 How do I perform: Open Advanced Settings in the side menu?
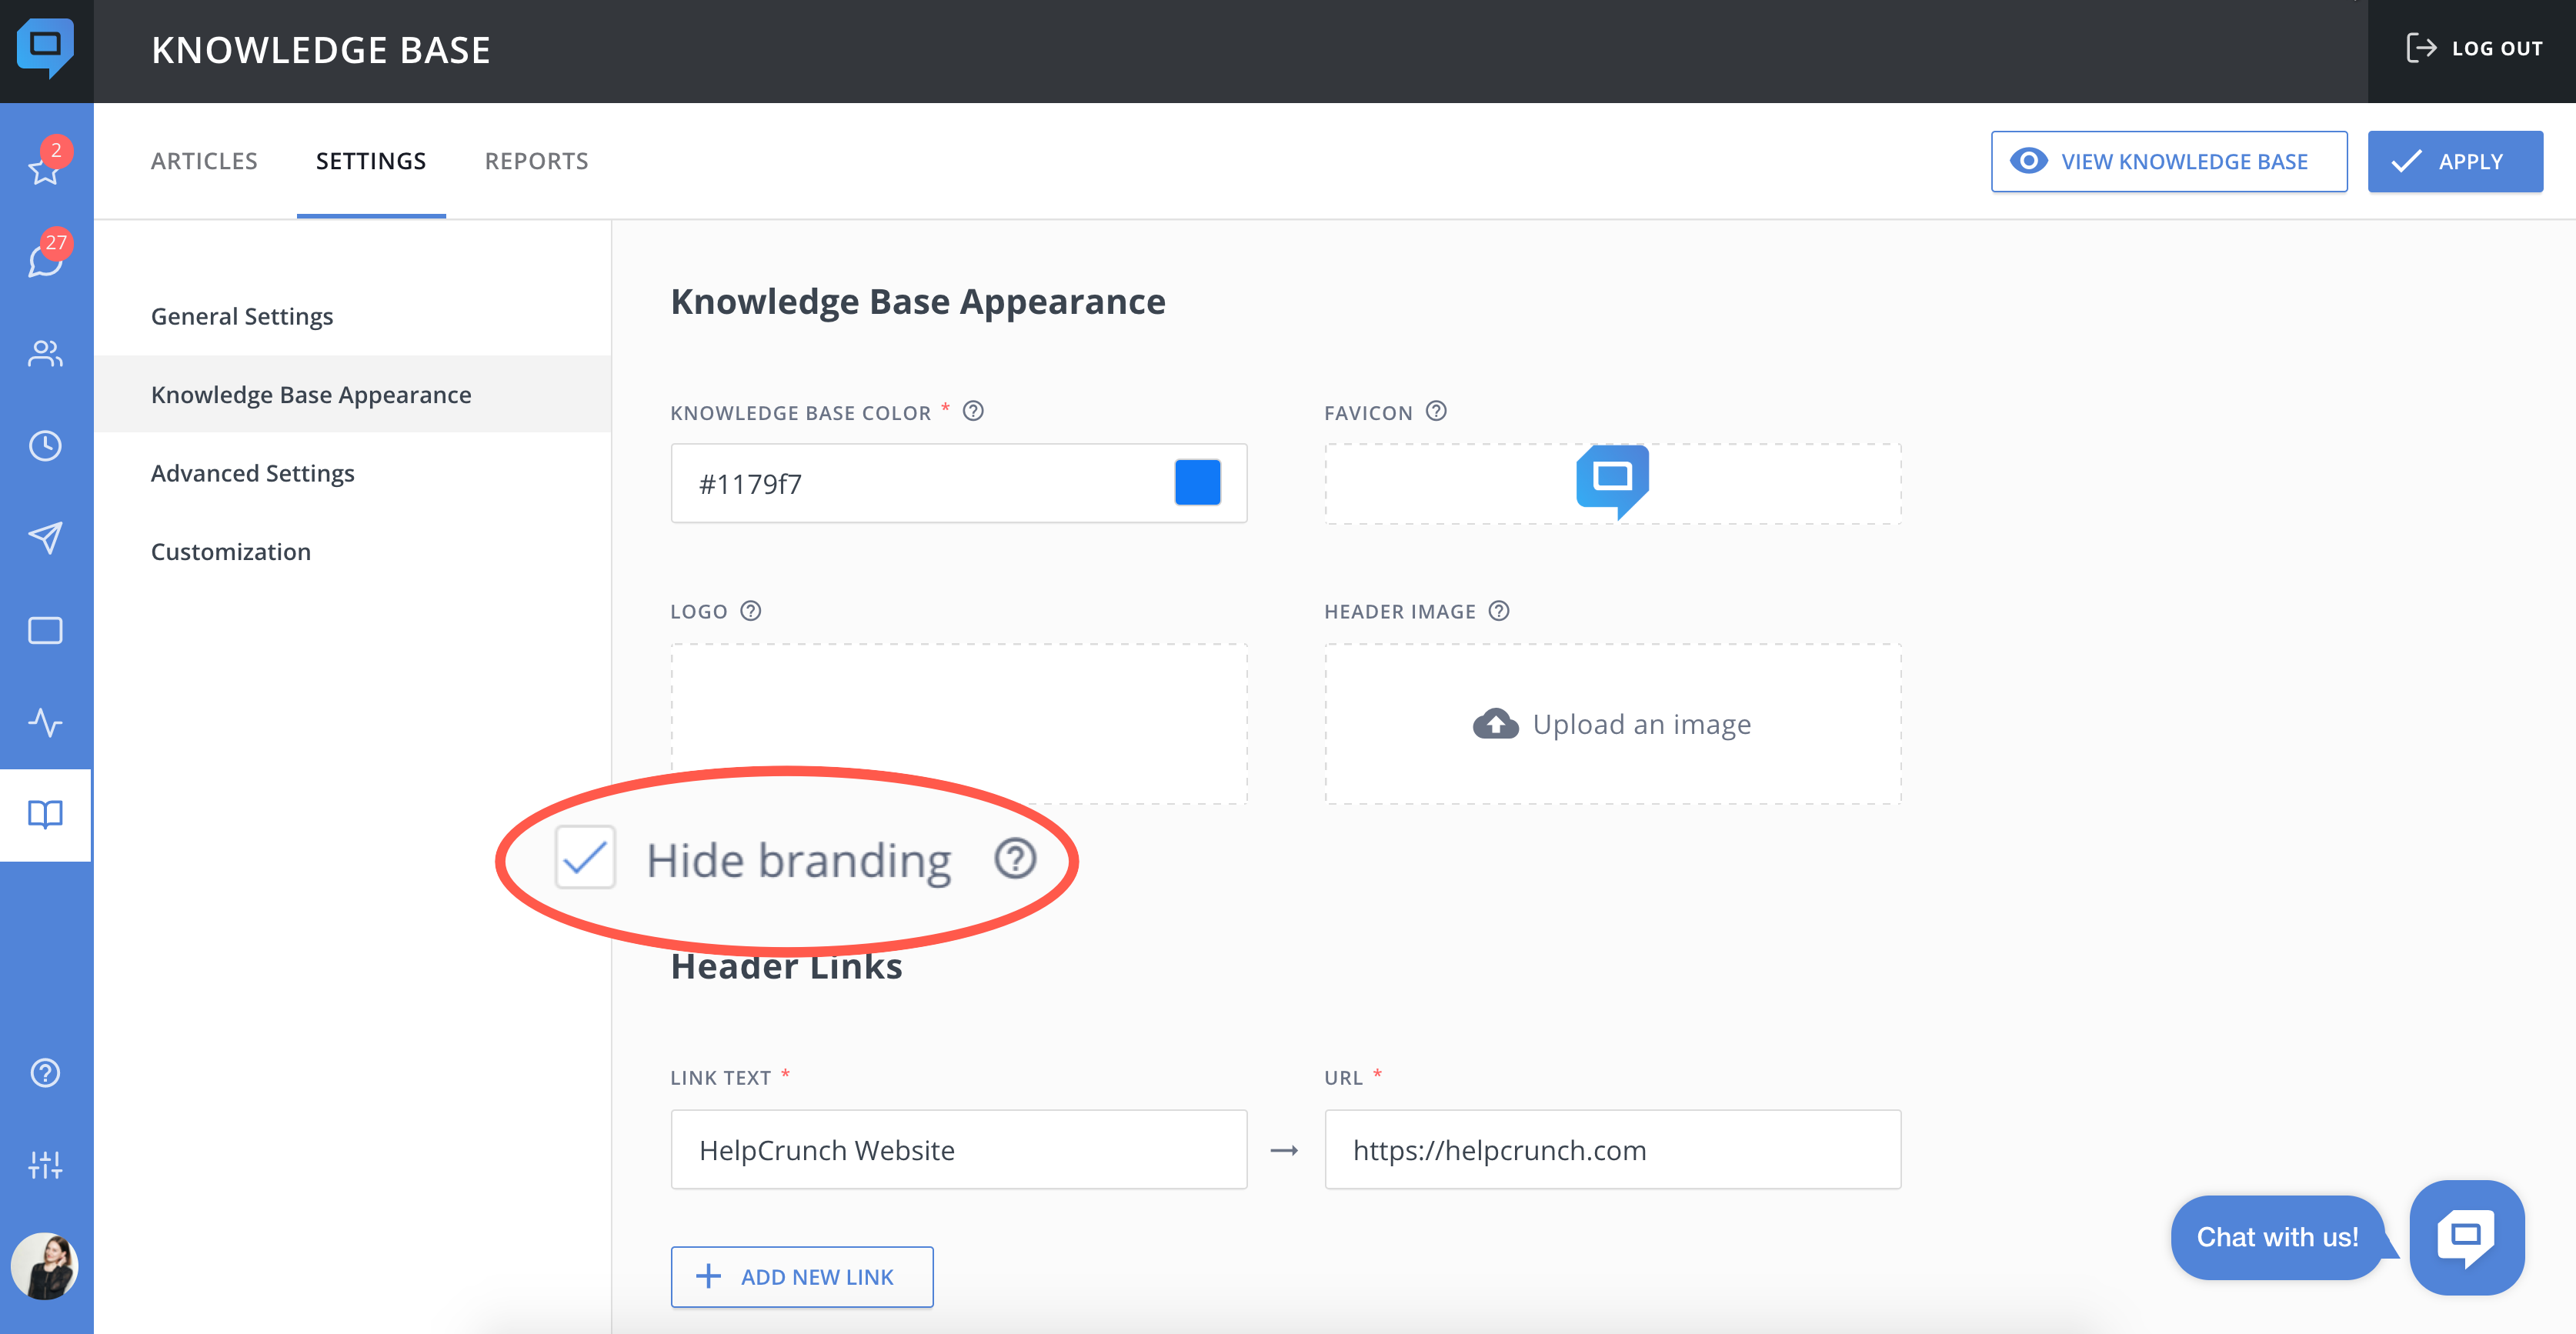(353, 473)
